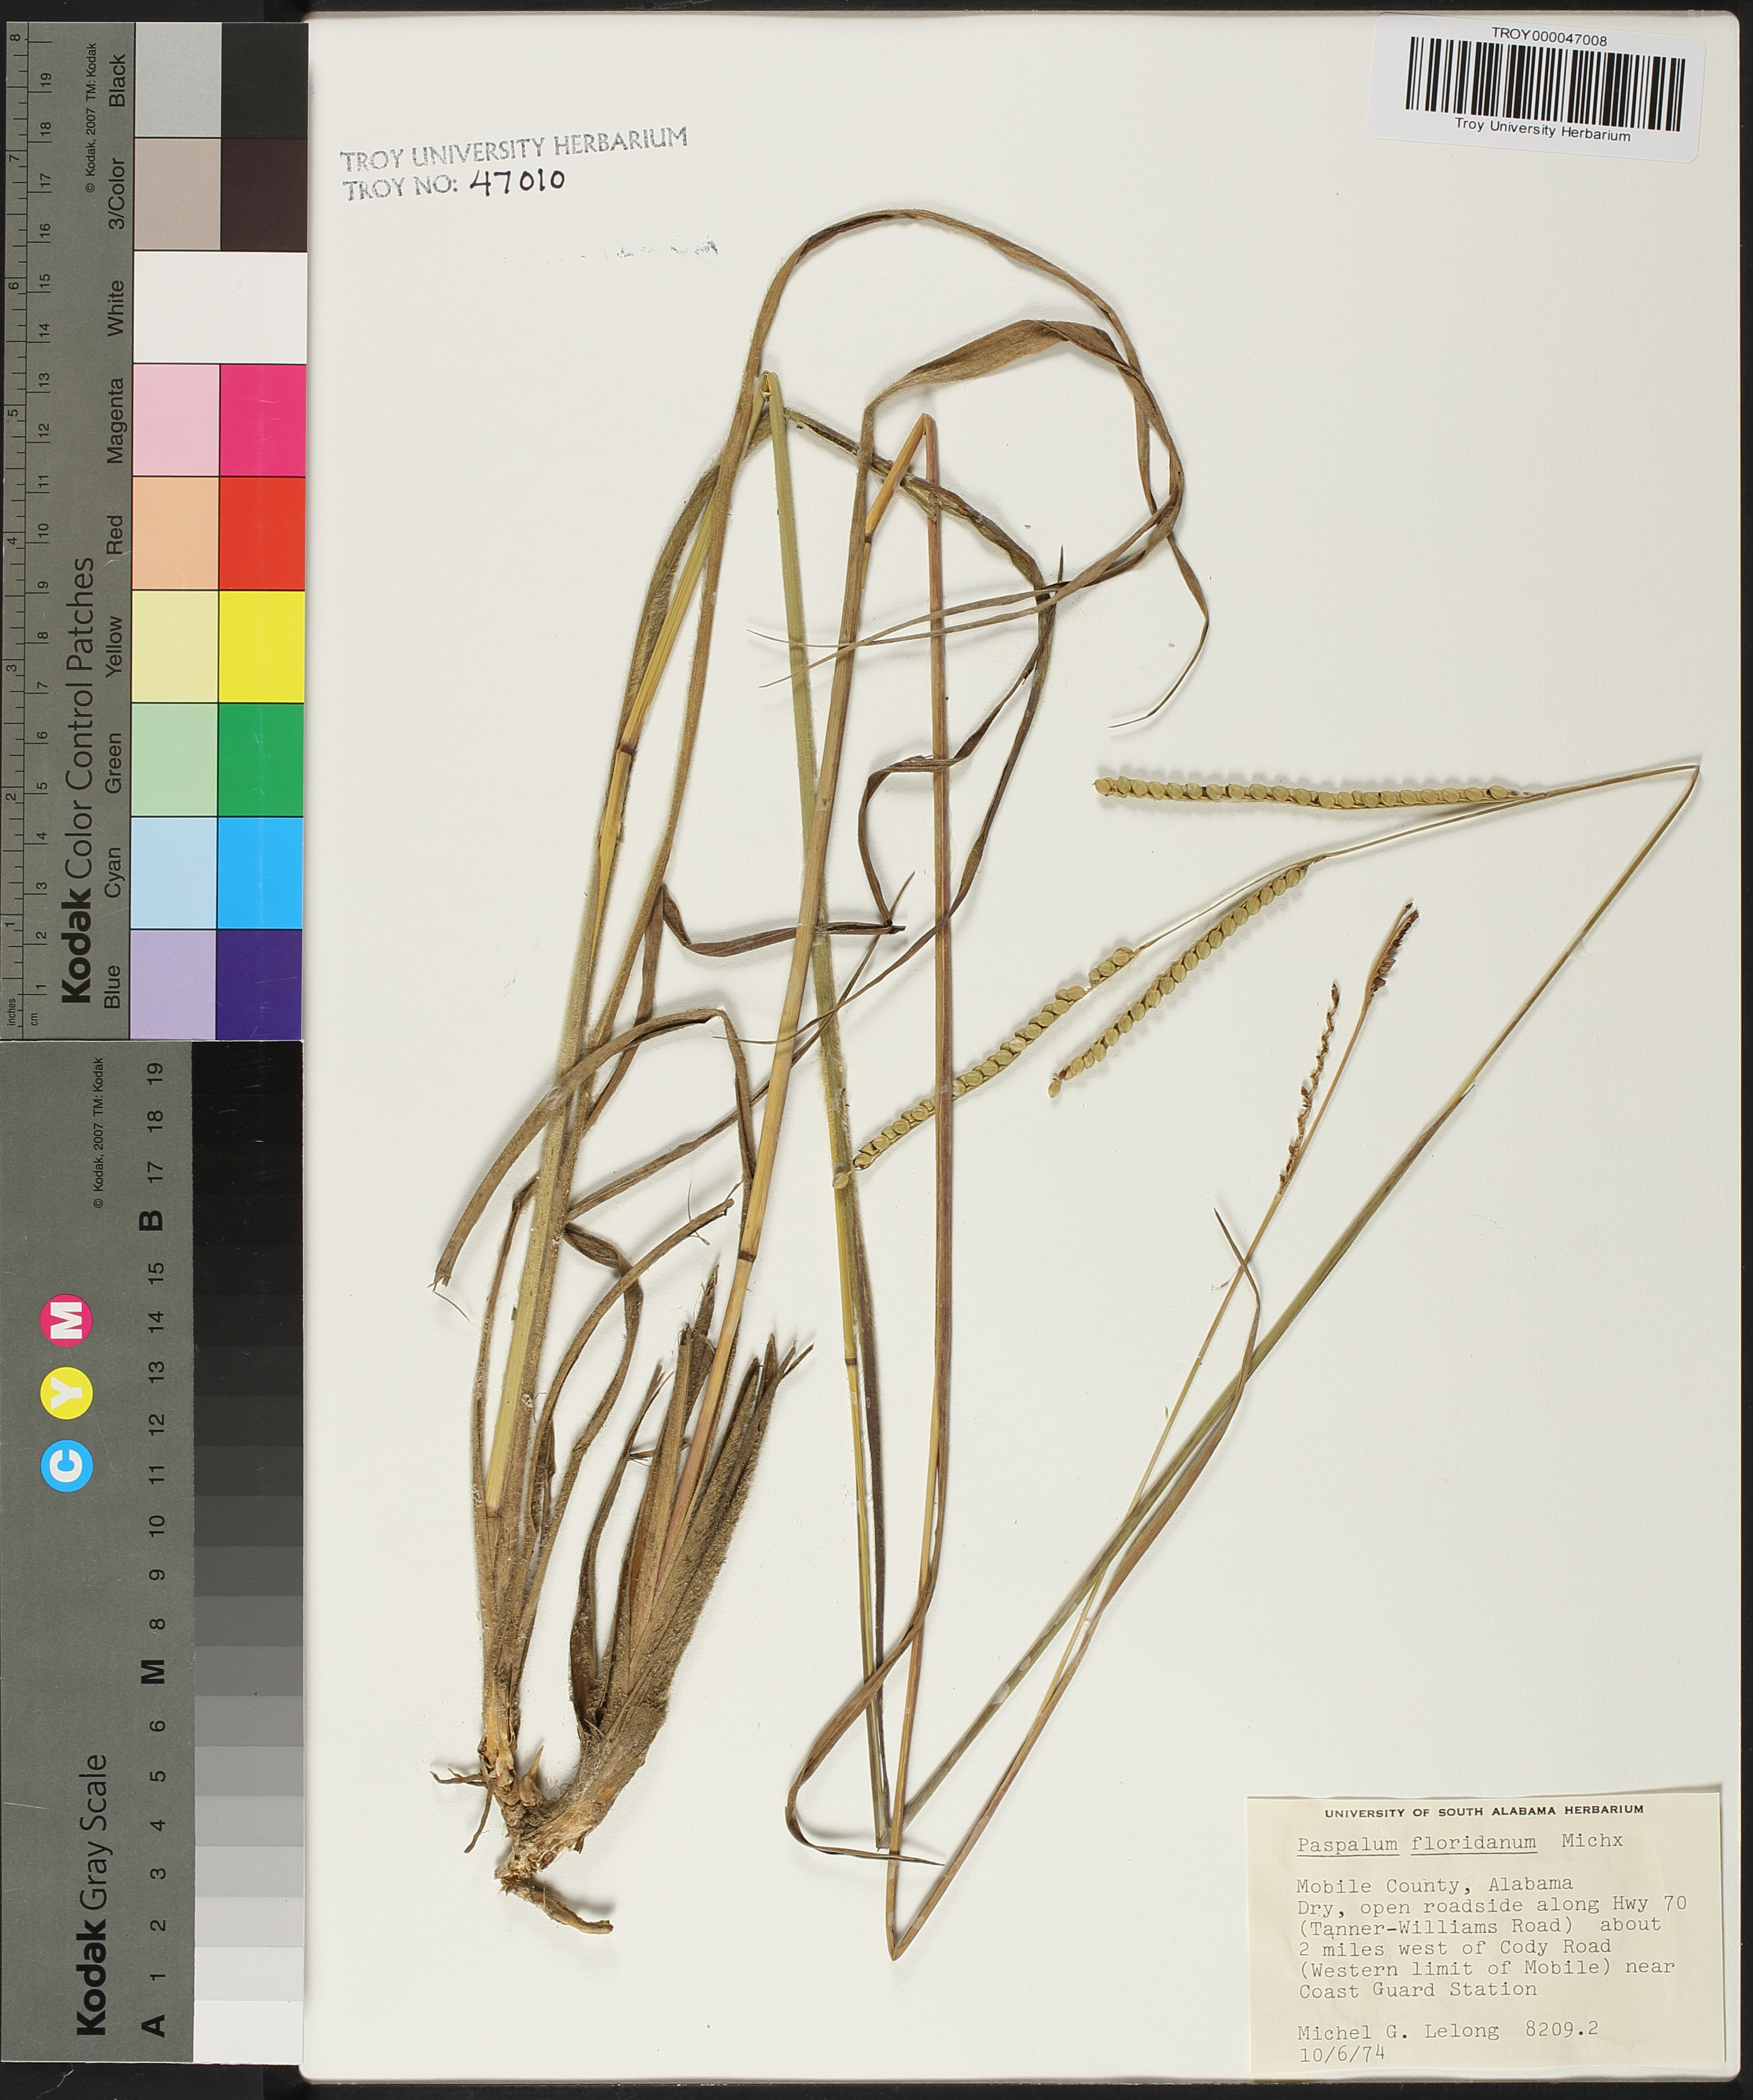This screenshot has width=1753, height=2100.
Task: Click the white control patch
Action: [x=220, y=307]
